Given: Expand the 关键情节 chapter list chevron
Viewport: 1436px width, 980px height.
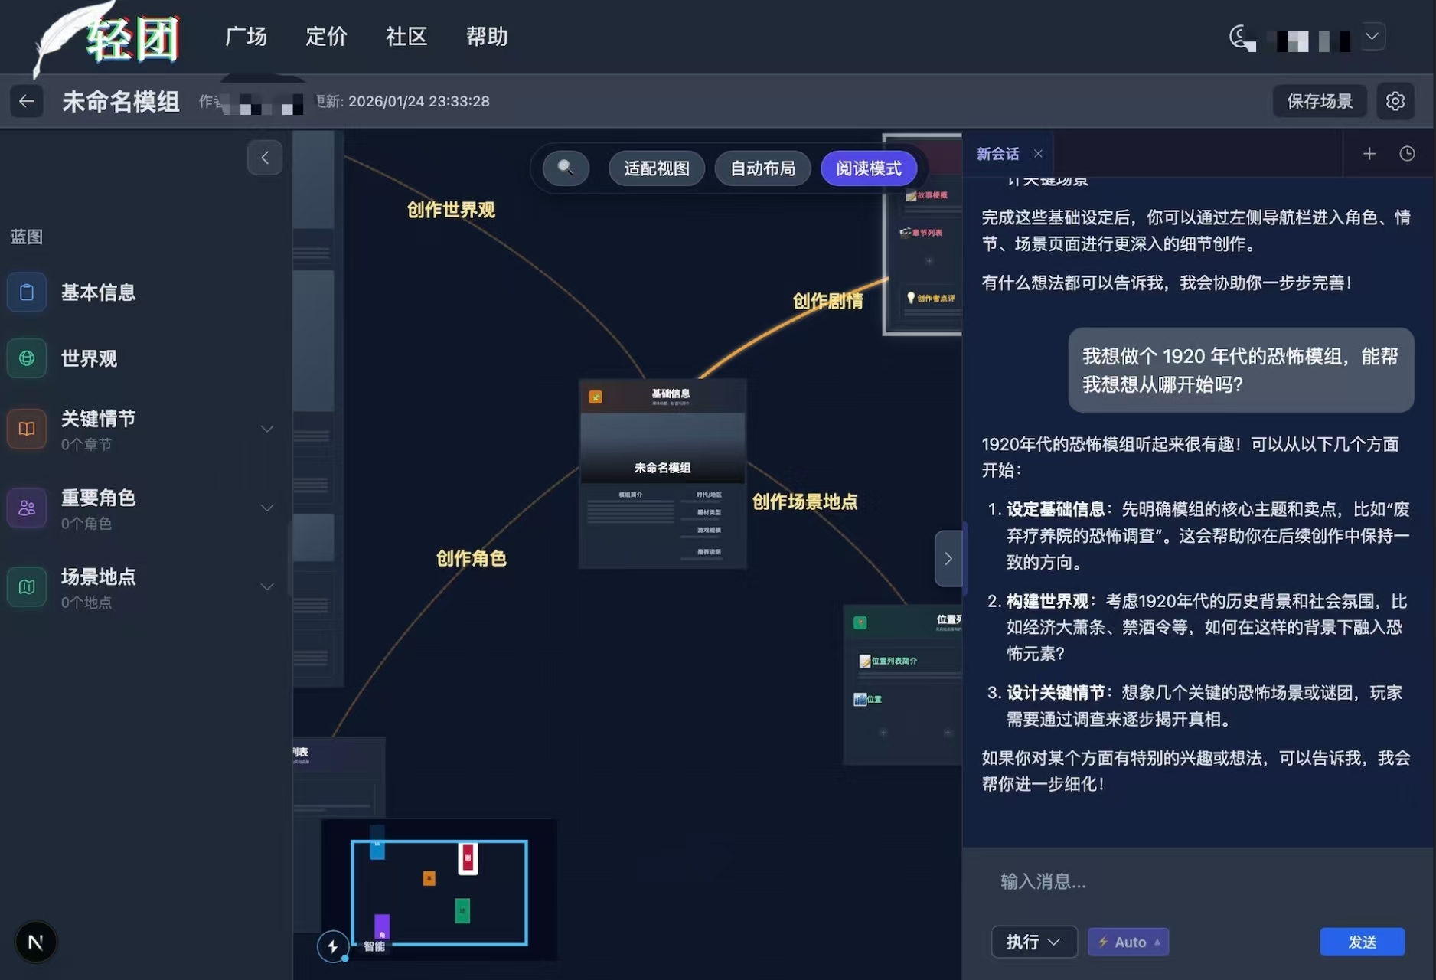Looking at the screenshot, I should tap(267, 429).
